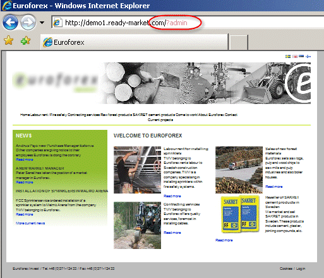Open the Home menu item
Screen dimensions: 324x278
[x=25, y=115]
